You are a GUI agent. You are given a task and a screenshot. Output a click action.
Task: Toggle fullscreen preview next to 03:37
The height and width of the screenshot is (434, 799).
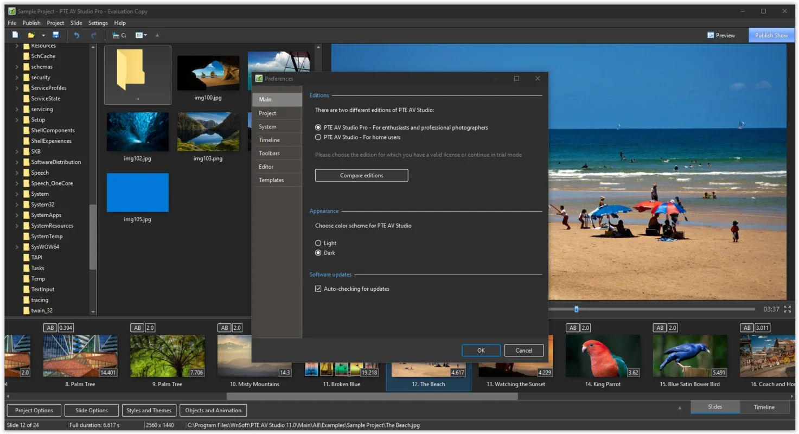click(788, 309)
